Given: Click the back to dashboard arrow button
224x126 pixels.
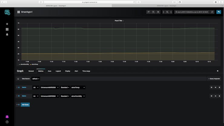Looking at the screenshot, I should (219, 12).
